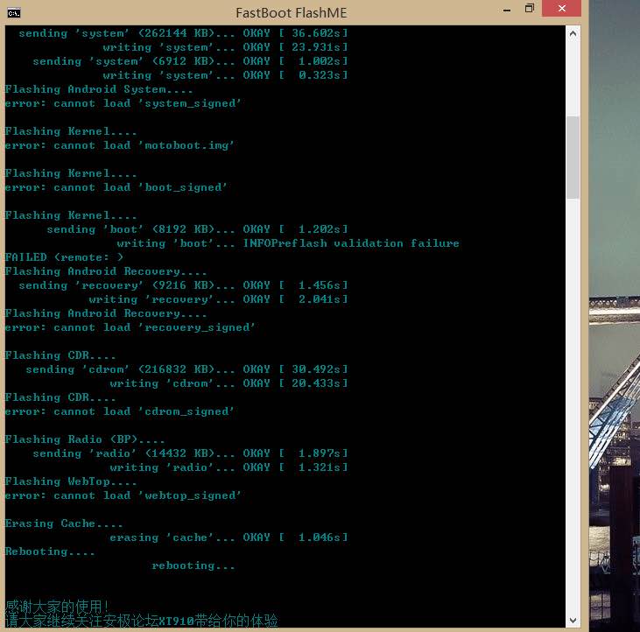Click "sending 'boot' (8192 KB)" line

197,229
